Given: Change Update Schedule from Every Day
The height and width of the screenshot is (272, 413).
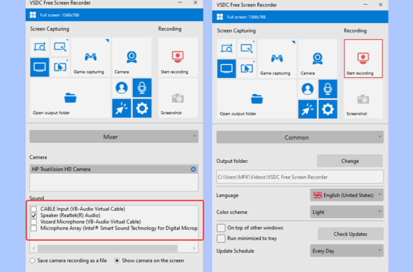Looking at the screenshot, I should (346, 250).
